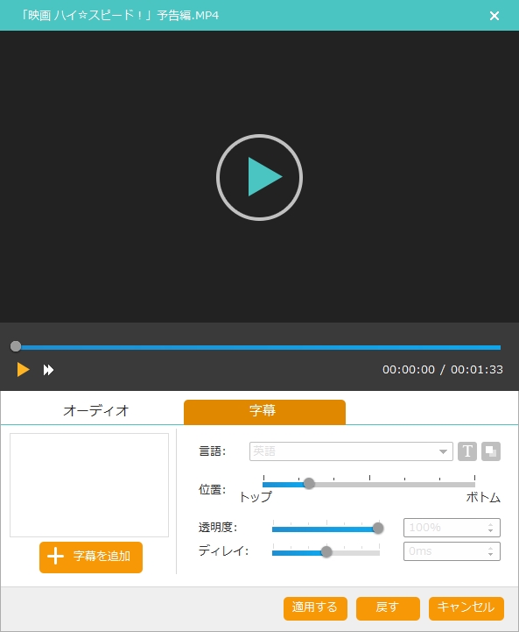Open subtitle font settings T icon

pyautogui.click(x=467, y=451)
